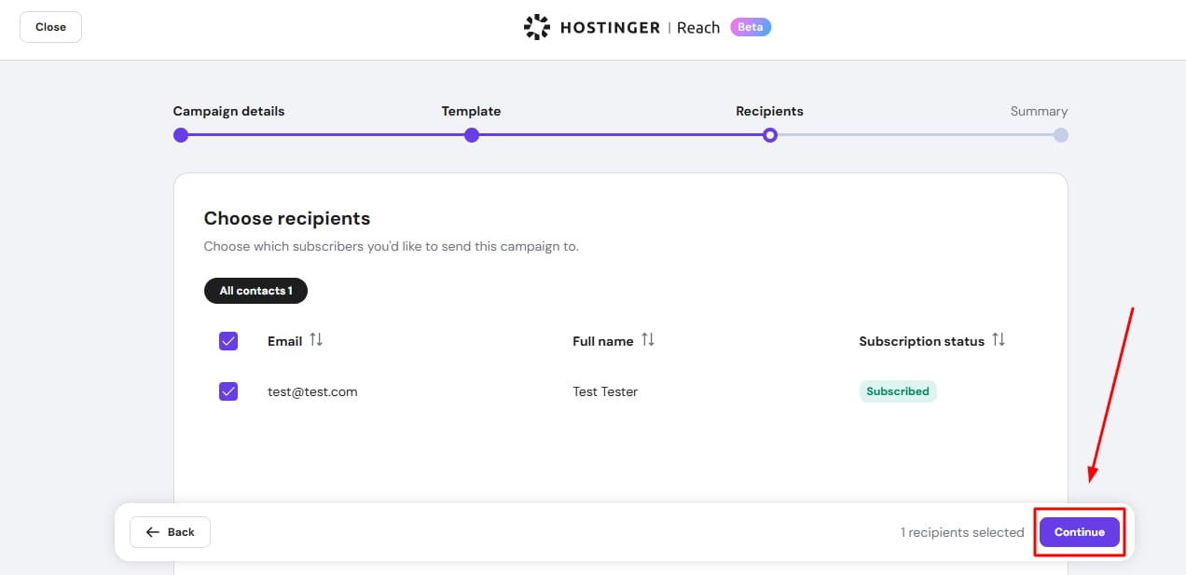1186x575 pixels.
Task: Click the Recipients step circle marker
Action: click(x=769, y=135)
